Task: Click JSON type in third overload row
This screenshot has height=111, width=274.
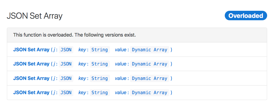Action: 66,78
